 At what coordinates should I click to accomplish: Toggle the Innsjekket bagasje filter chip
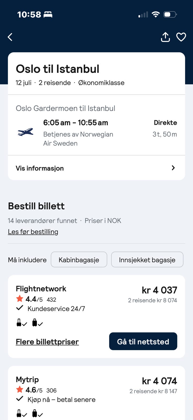coord(147,260)
